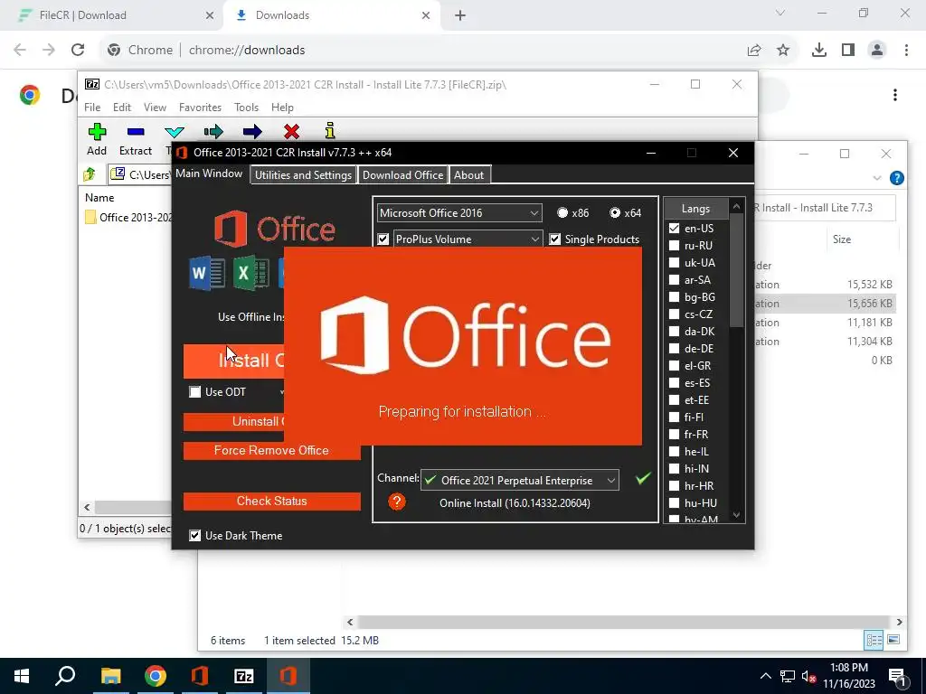This screenshot has width=926, height=694.
Task: Click the Word icon in Office installer
Action: pos(207,273)
